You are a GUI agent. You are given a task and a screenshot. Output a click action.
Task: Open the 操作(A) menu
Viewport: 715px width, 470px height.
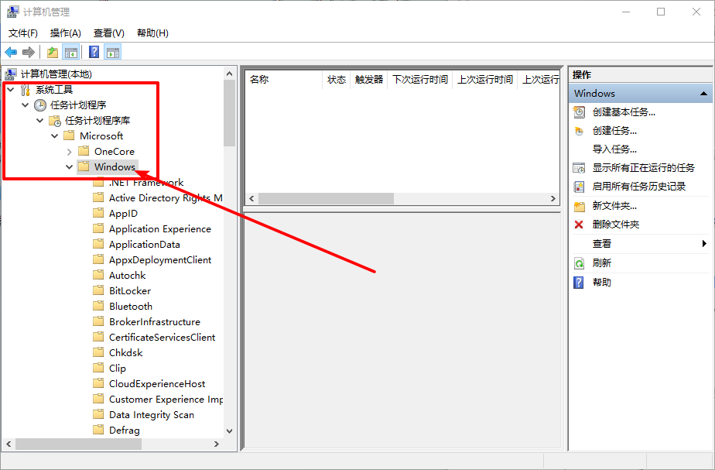click(x=65, y=33)
